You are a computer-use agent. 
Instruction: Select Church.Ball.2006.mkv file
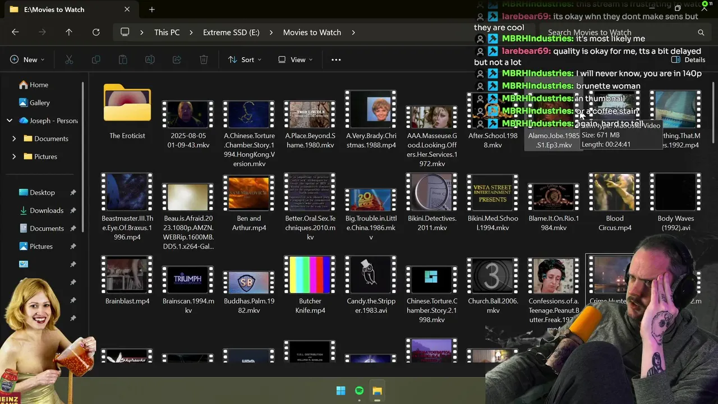tap(493, 286)
